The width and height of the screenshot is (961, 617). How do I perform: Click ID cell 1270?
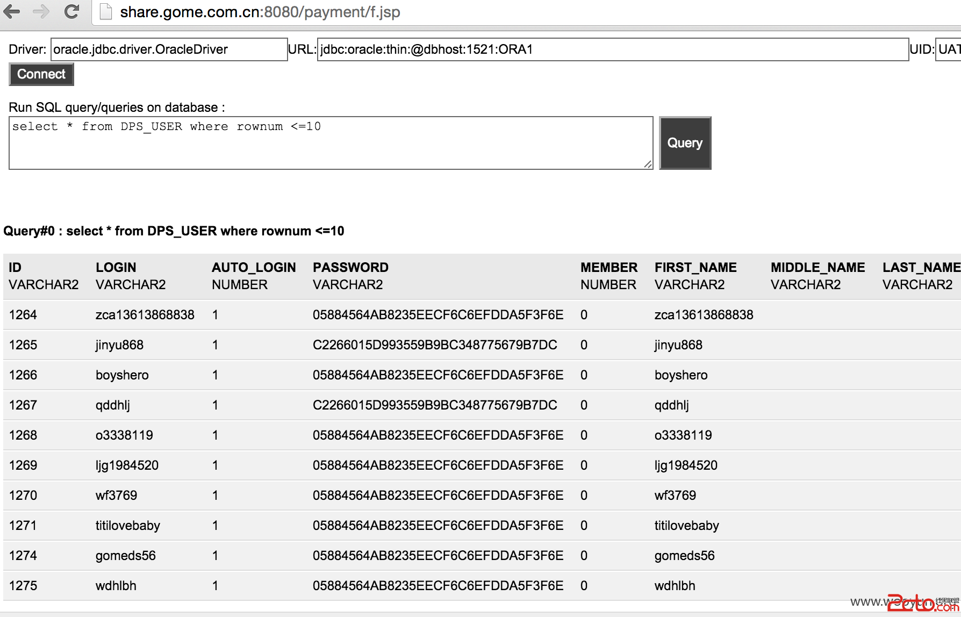point(23,496)
